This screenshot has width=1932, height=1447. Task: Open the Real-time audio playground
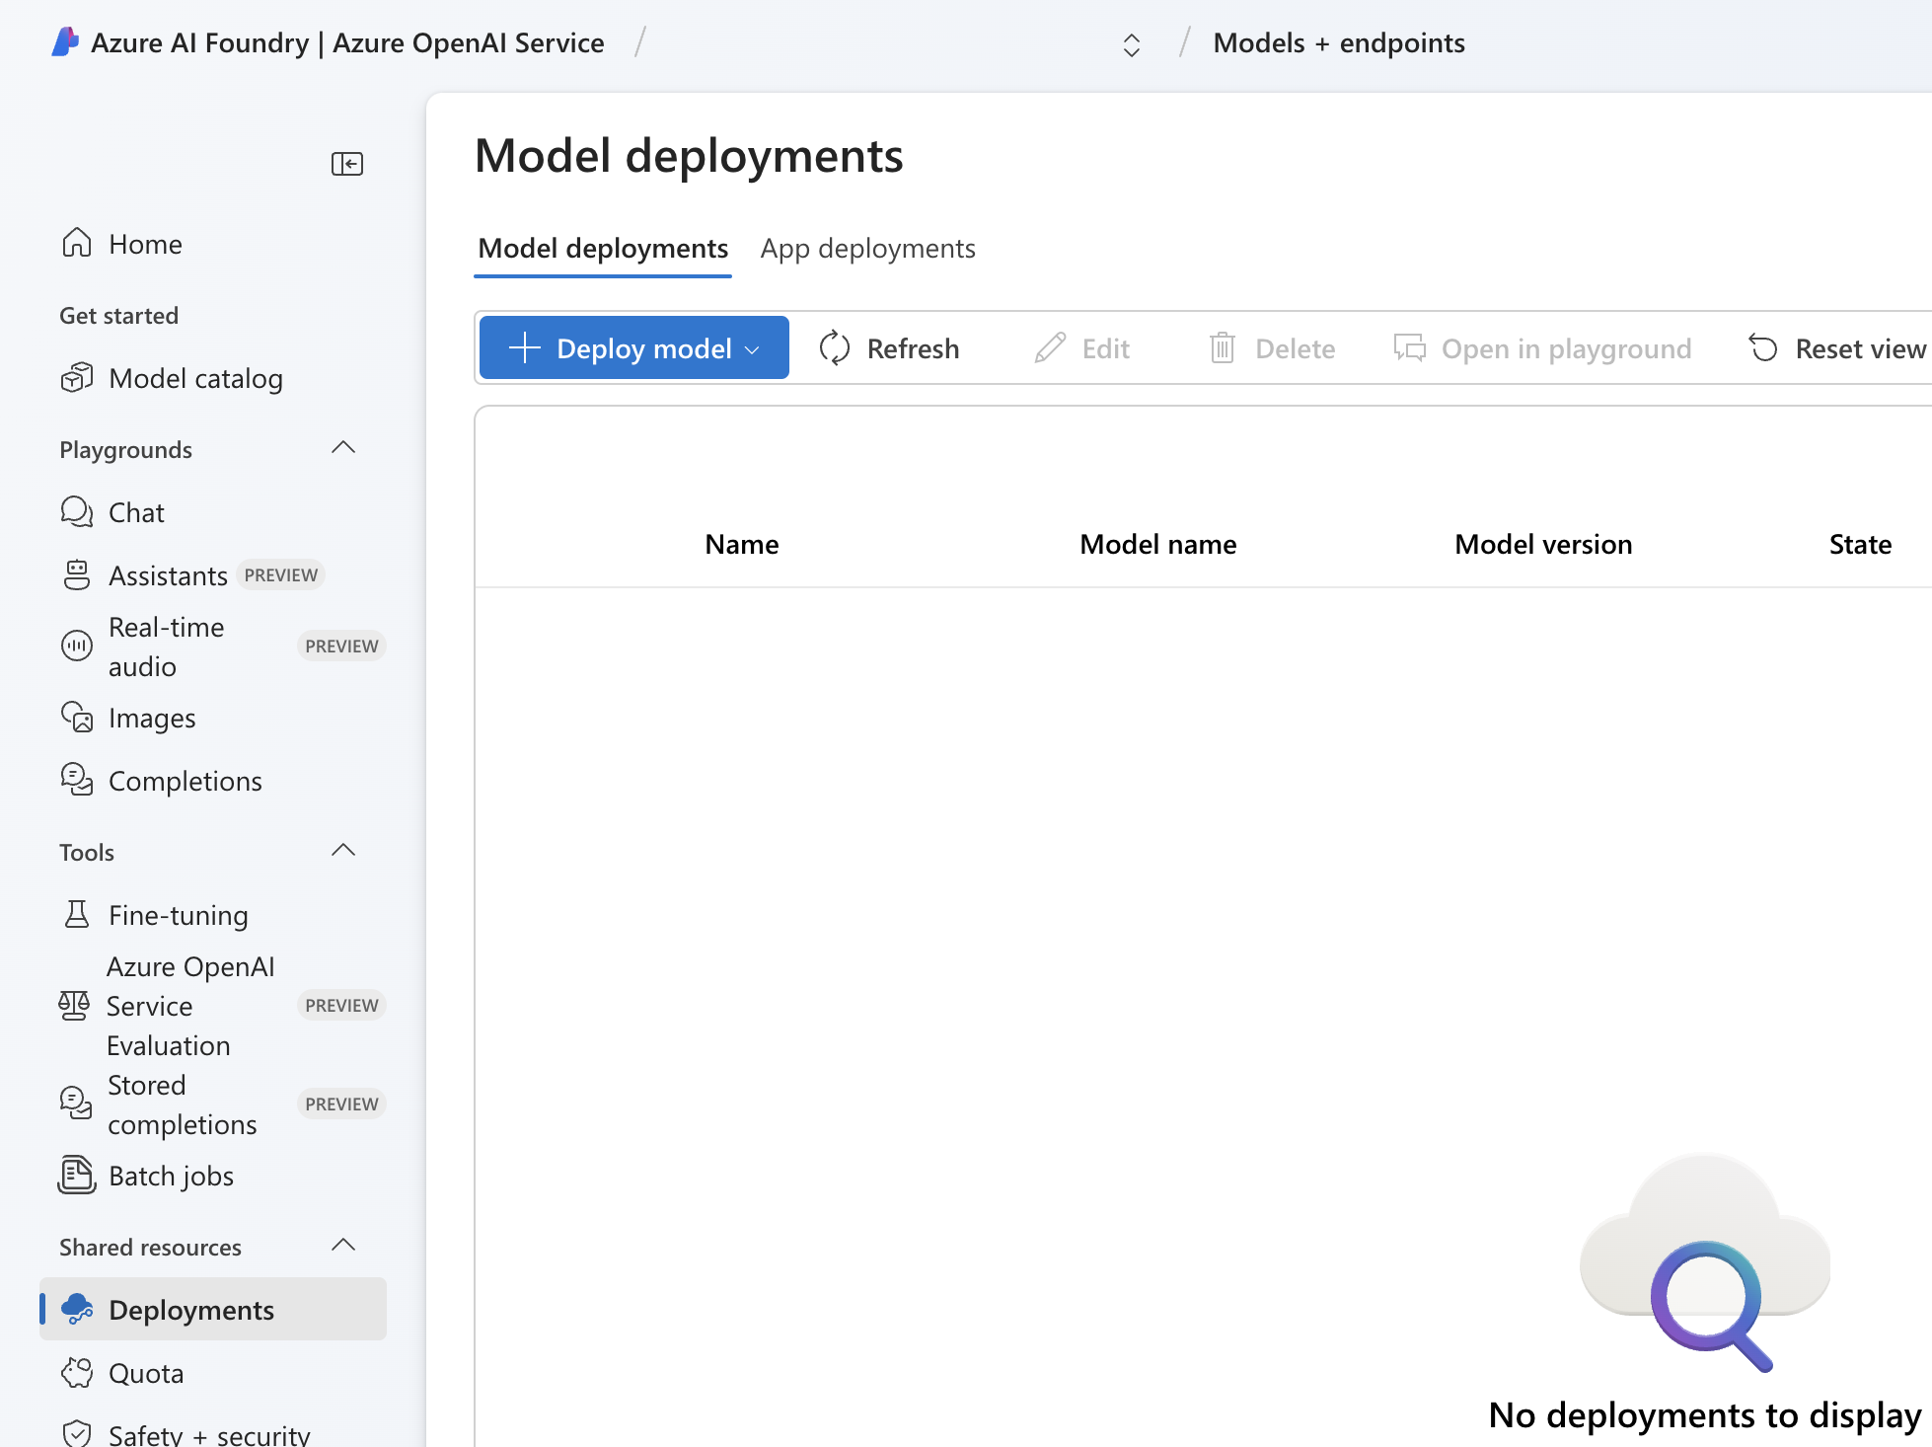pyautogui.click(x=166, y=647)
